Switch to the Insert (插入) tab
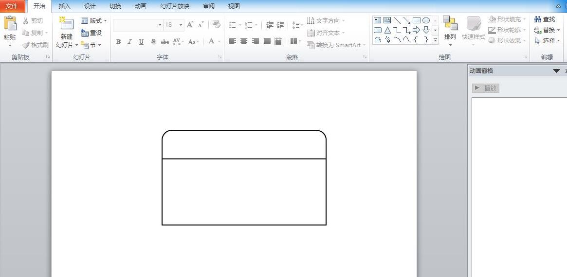This screenshot has width=567, height=277. pos(64,6)
